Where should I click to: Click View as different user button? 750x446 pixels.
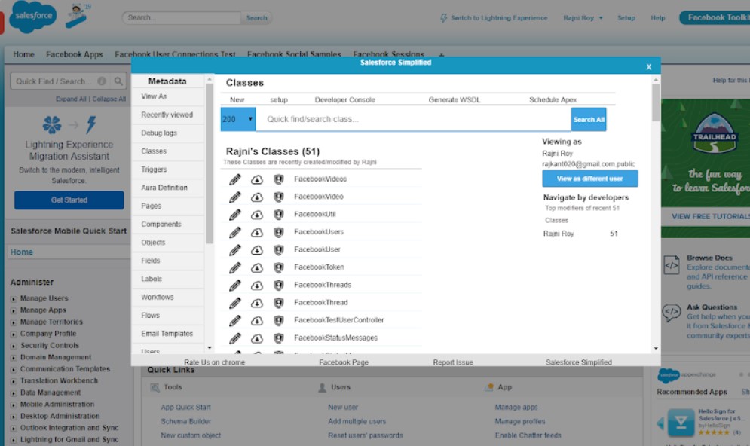589,179
